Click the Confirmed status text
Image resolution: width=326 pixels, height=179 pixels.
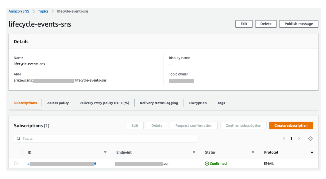(218, 164)
